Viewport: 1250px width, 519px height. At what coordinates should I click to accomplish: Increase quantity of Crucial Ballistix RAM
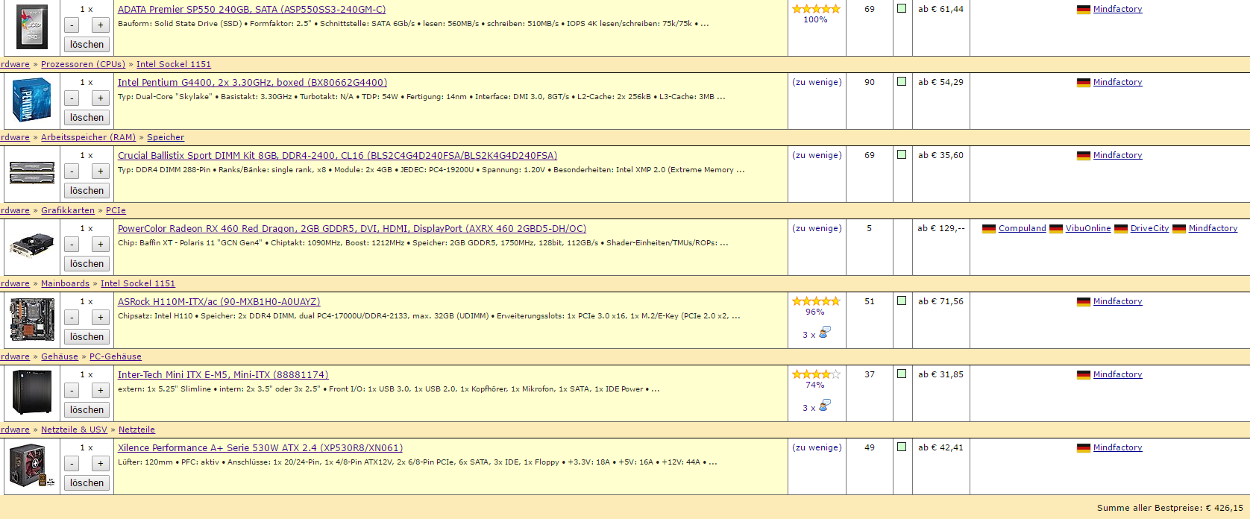click(100, 172)
